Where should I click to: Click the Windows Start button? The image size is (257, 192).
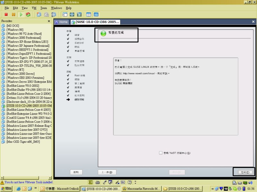tap(6, 188)
